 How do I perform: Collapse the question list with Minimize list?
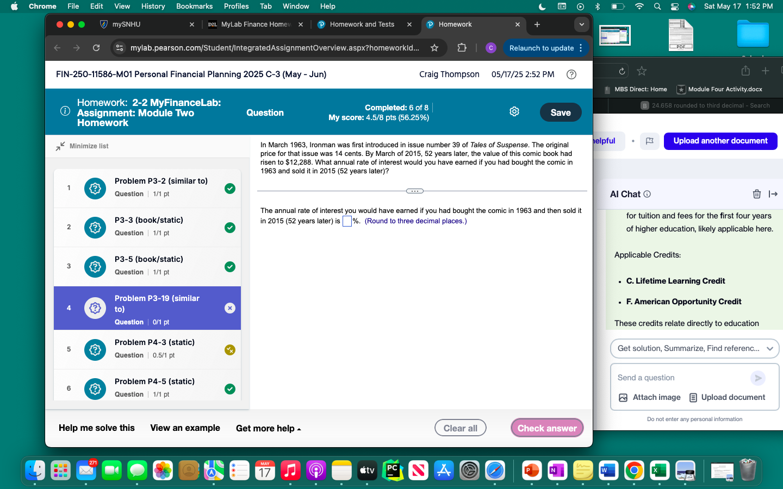pos(82,146)
